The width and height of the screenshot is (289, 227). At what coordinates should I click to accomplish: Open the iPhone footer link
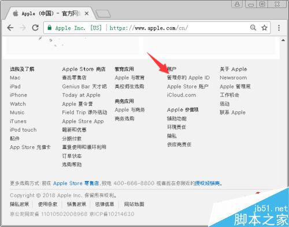pyautogui.click(x=18, y=95)
